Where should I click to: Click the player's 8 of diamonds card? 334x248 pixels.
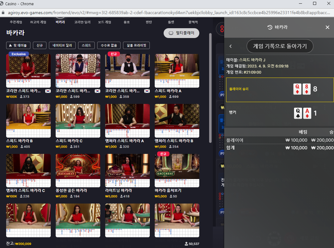[307, 89]
